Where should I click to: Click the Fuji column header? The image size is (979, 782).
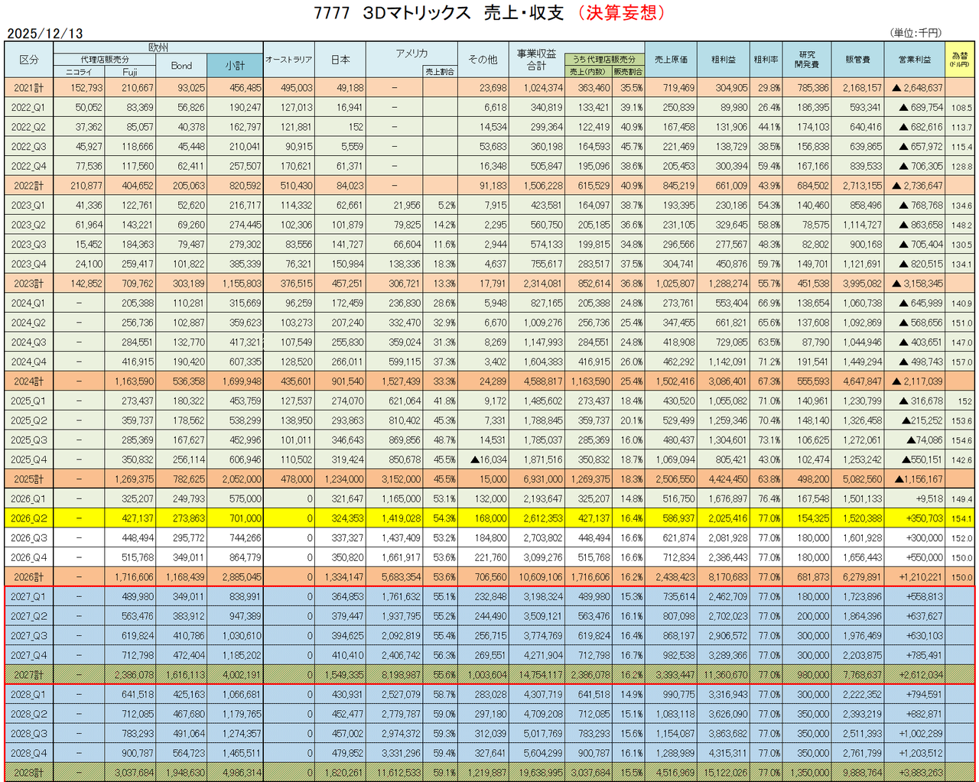[x=130, y=72]
